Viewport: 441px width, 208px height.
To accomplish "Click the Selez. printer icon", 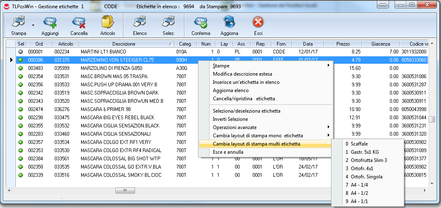I will tap(168, 22).
